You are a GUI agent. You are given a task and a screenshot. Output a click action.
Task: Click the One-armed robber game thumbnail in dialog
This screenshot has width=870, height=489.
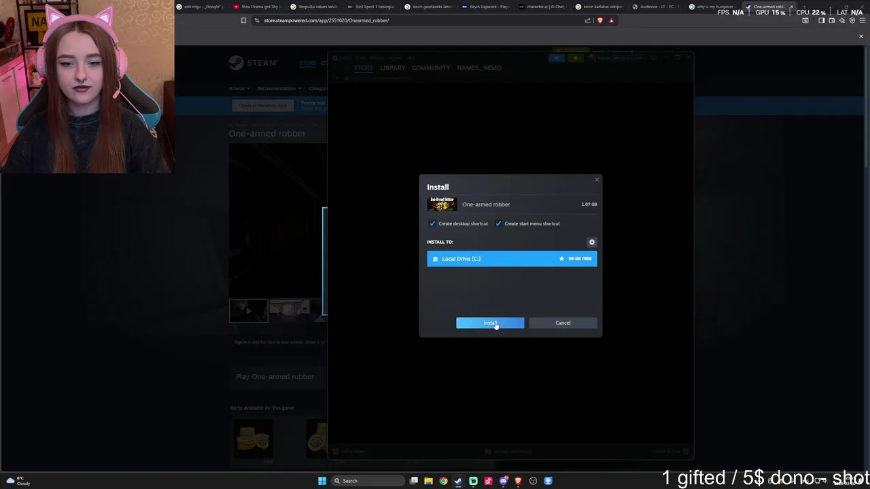point(442,204)
